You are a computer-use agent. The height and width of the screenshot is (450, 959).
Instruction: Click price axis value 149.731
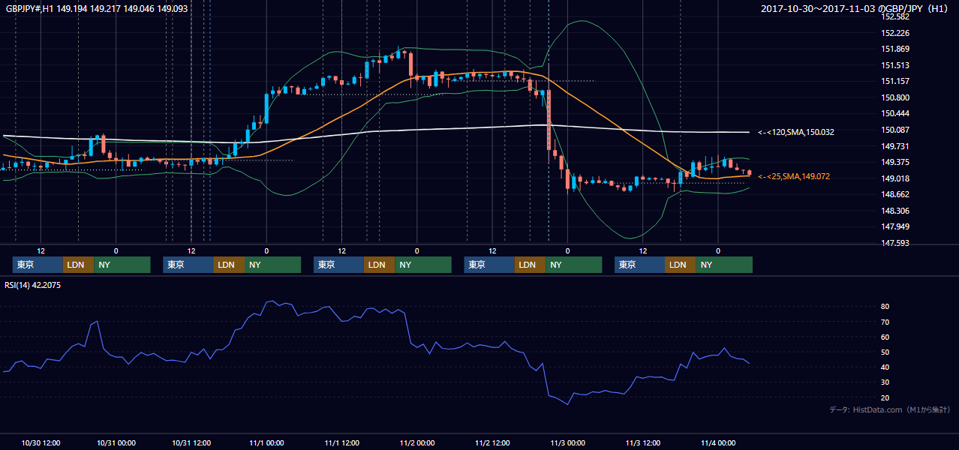click(895, 146)
